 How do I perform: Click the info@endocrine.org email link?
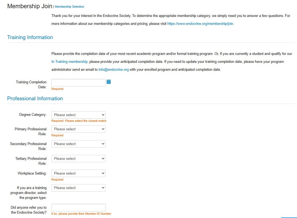113,70
